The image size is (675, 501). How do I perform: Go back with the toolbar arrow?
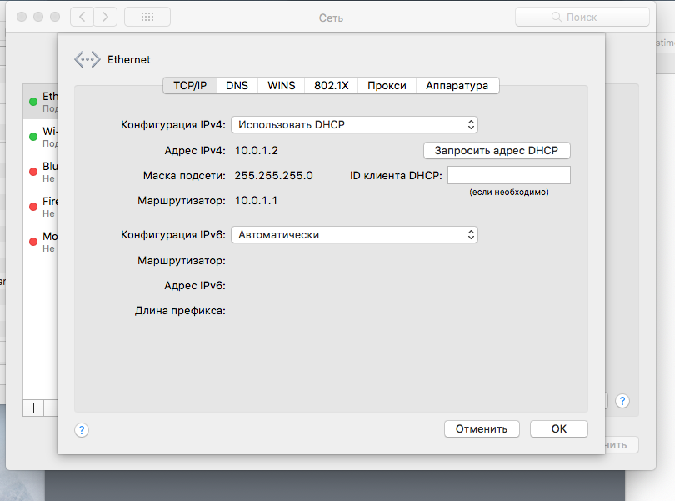[82, 17]
